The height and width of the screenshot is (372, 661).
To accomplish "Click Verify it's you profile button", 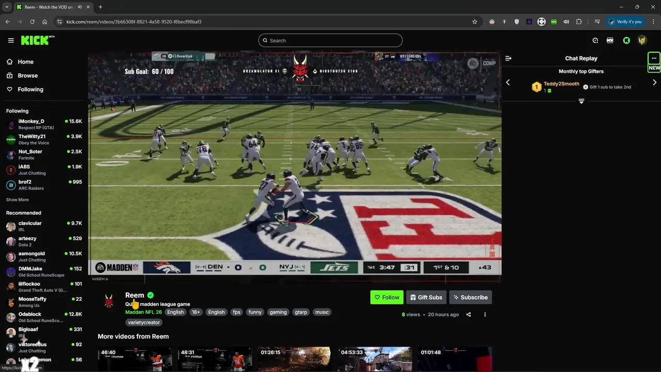I will 625,22.
